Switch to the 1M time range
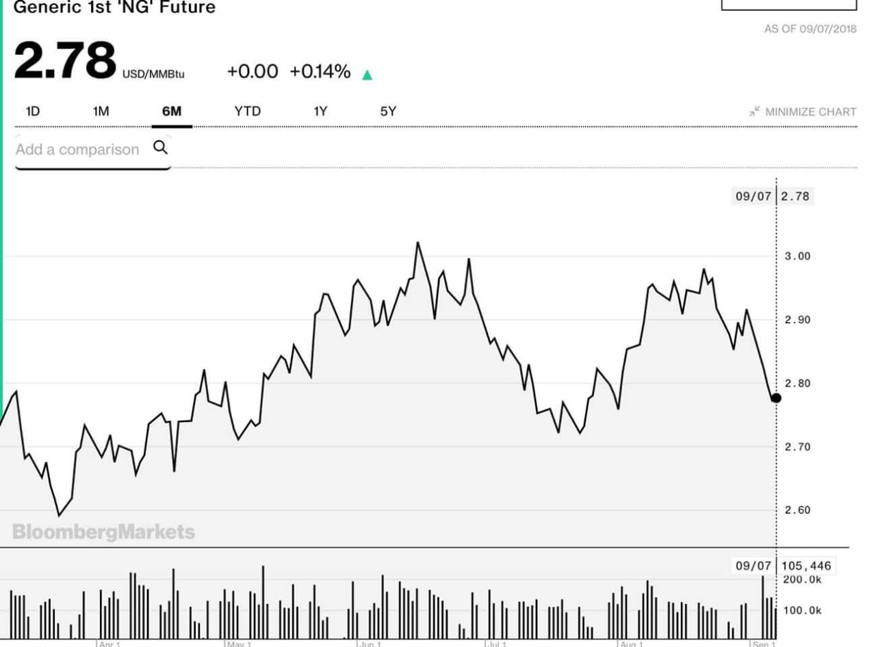 (x=101, y=111)
